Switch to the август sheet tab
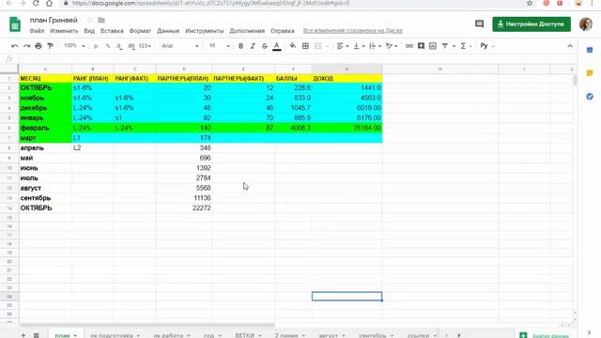Screen dimensions: 601x338 (331, 335)
